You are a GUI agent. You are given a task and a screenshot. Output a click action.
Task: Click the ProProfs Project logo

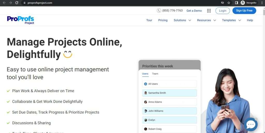click(20, 20)
